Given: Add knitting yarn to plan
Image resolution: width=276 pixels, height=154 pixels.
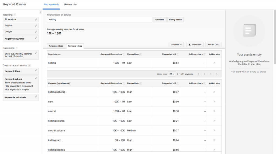Looking at the screenshot, I should (214, 140).
